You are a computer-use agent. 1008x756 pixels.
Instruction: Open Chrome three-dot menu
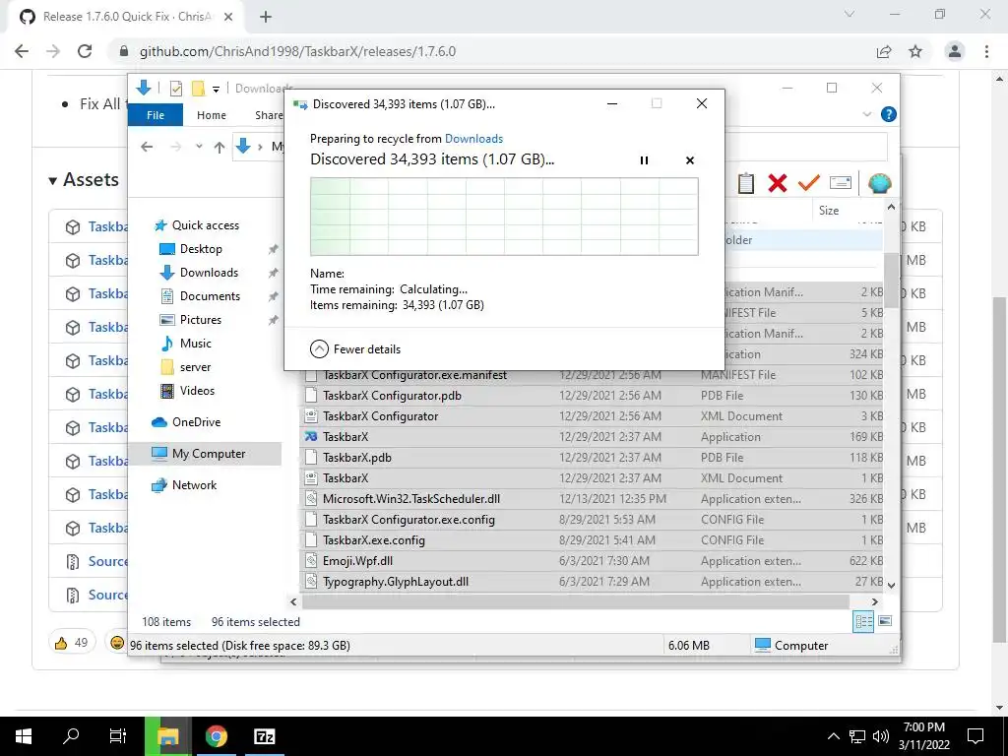986,51
